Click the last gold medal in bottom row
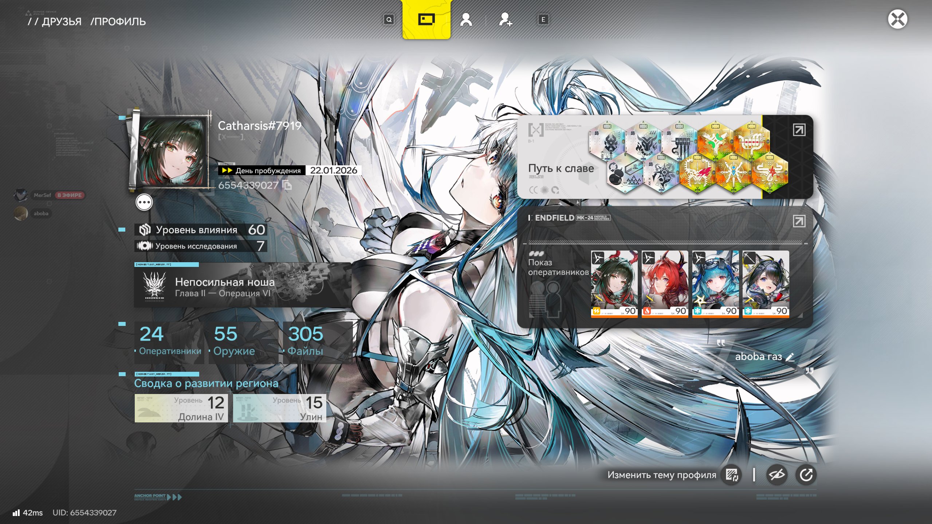The image size is (932, 524). (770, 173)
